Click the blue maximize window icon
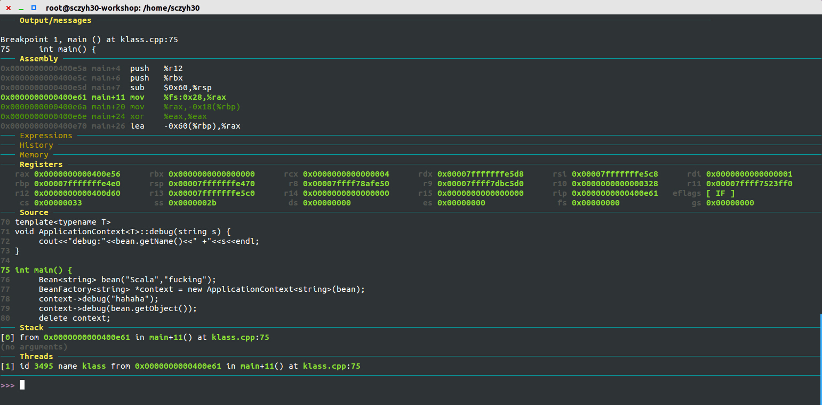822x405 pixels. click(34, 8)
